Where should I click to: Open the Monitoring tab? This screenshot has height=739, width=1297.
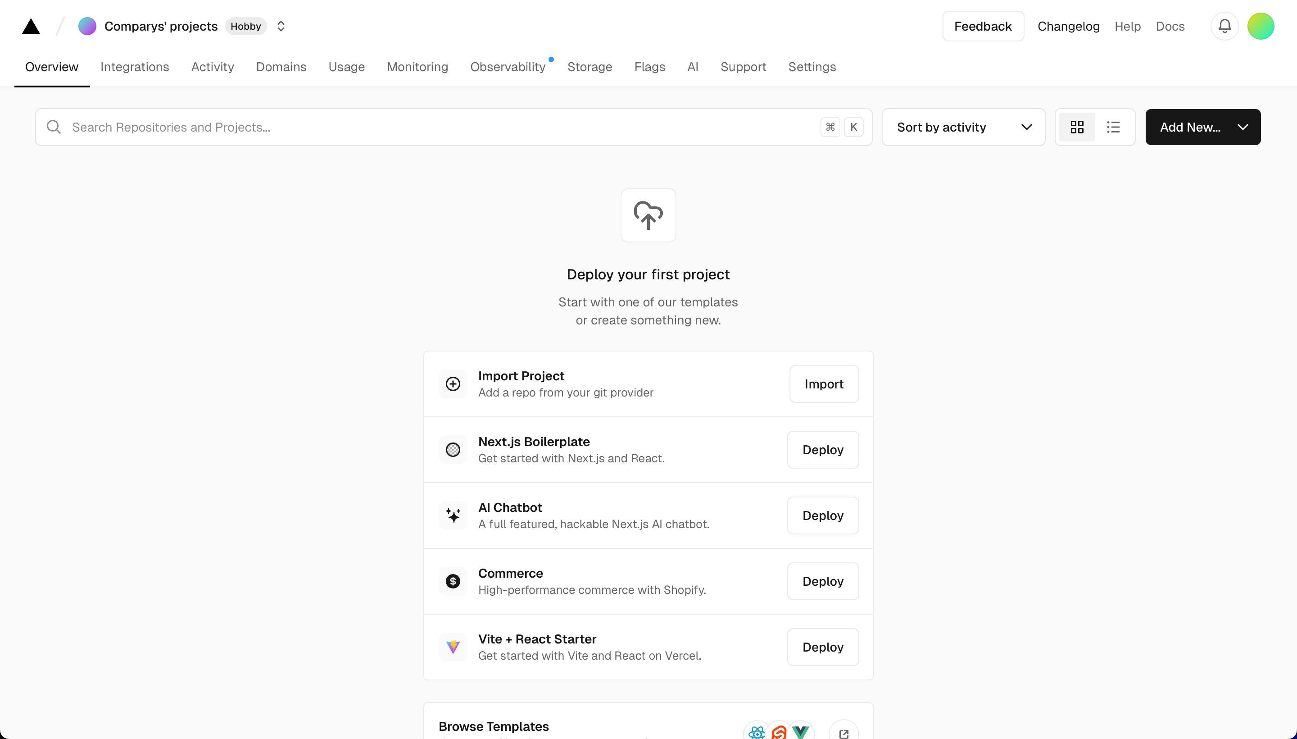pos(417,67)
